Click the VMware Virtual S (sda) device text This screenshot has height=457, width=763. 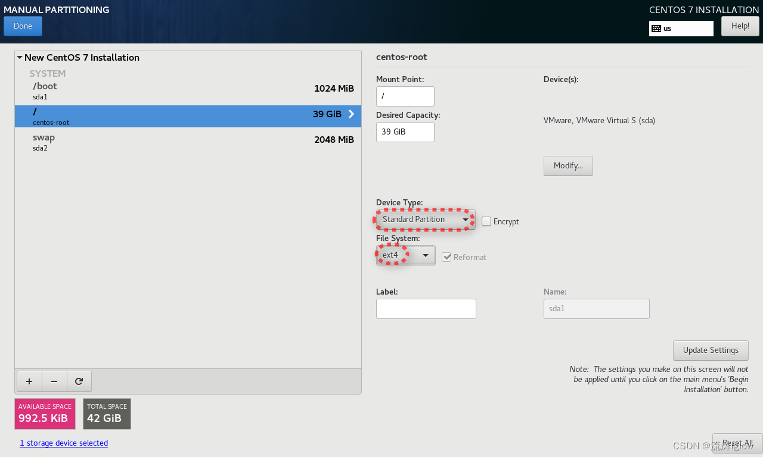[599, 120]
